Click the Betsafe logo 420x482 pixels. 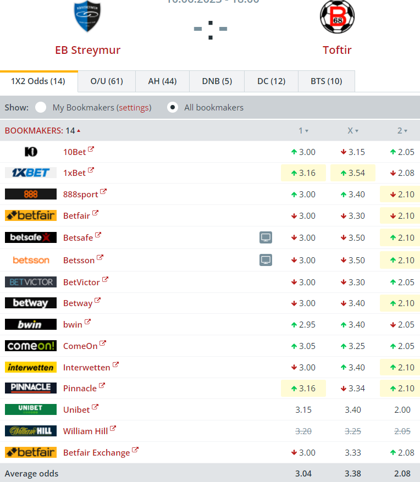(x=31, y=237)
